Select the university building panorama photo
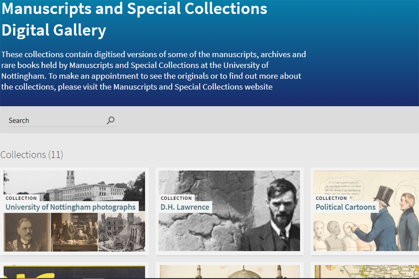Screen dimensions: 419x279 (x=74, y=186)
